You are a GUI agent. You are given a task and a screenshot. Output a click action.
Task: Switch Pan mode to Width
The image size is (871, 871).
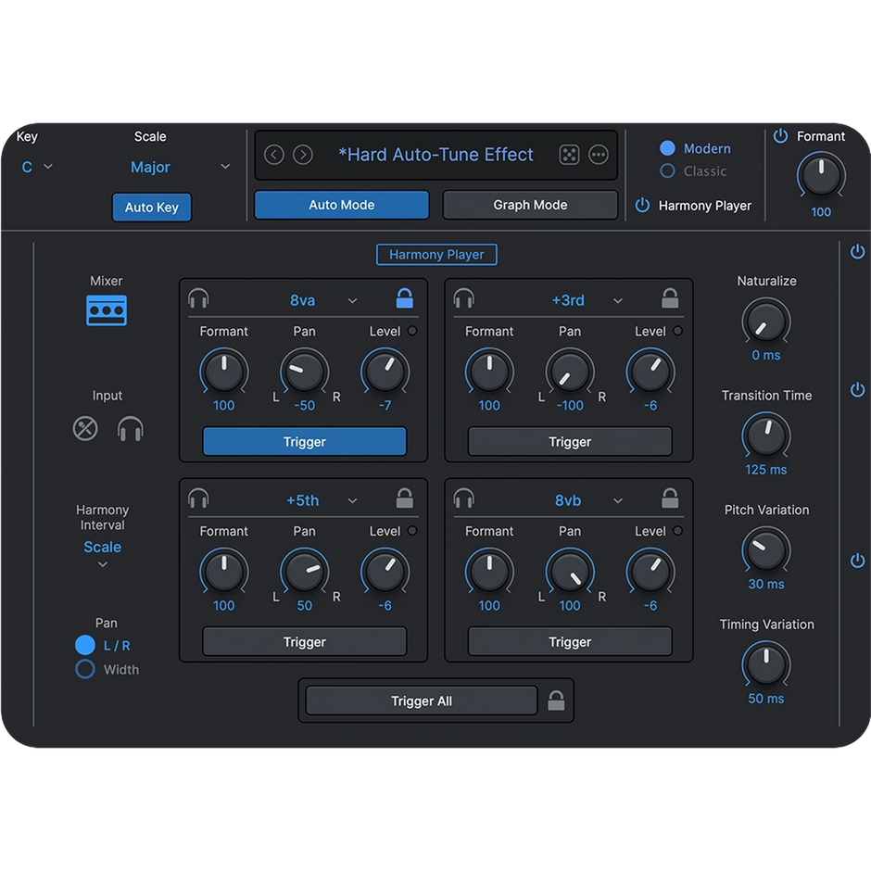[83, 669]
